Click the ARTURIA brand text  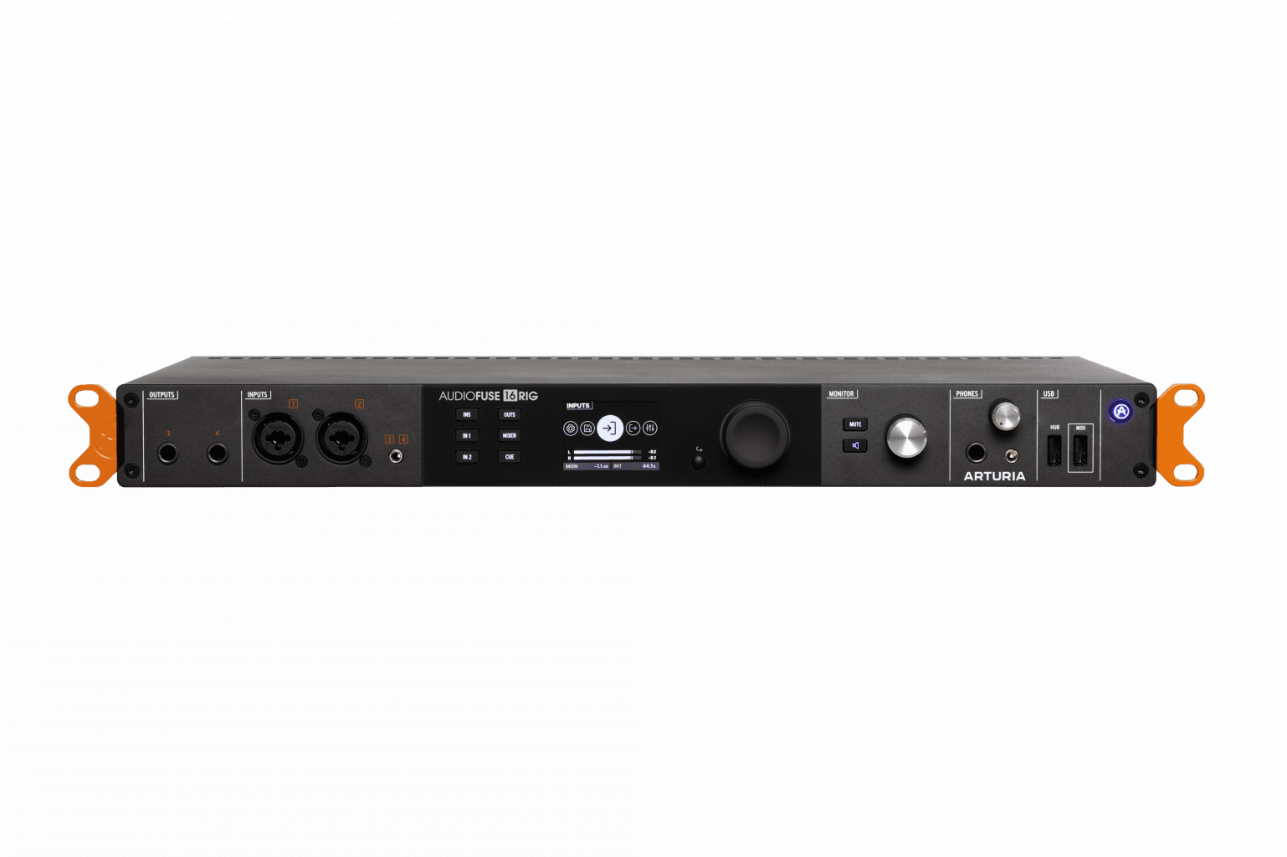point(994,476)
